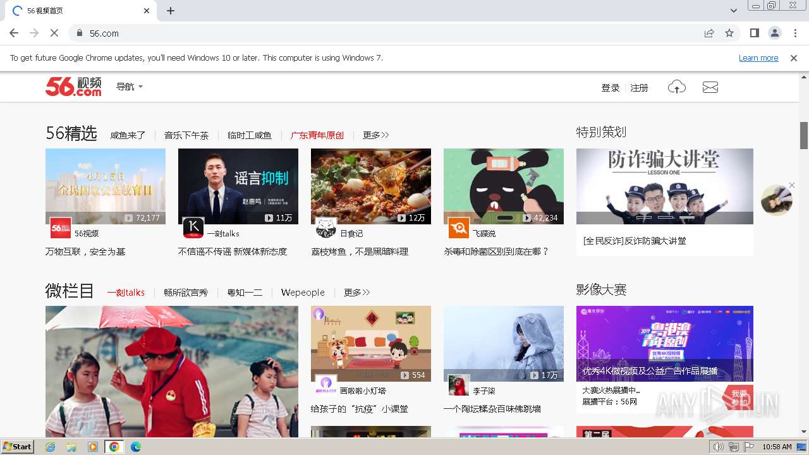Expand the 导航 navigation dropdown
Image resolution: width=809 pixels, height=455 pixels.
[130, 87]
